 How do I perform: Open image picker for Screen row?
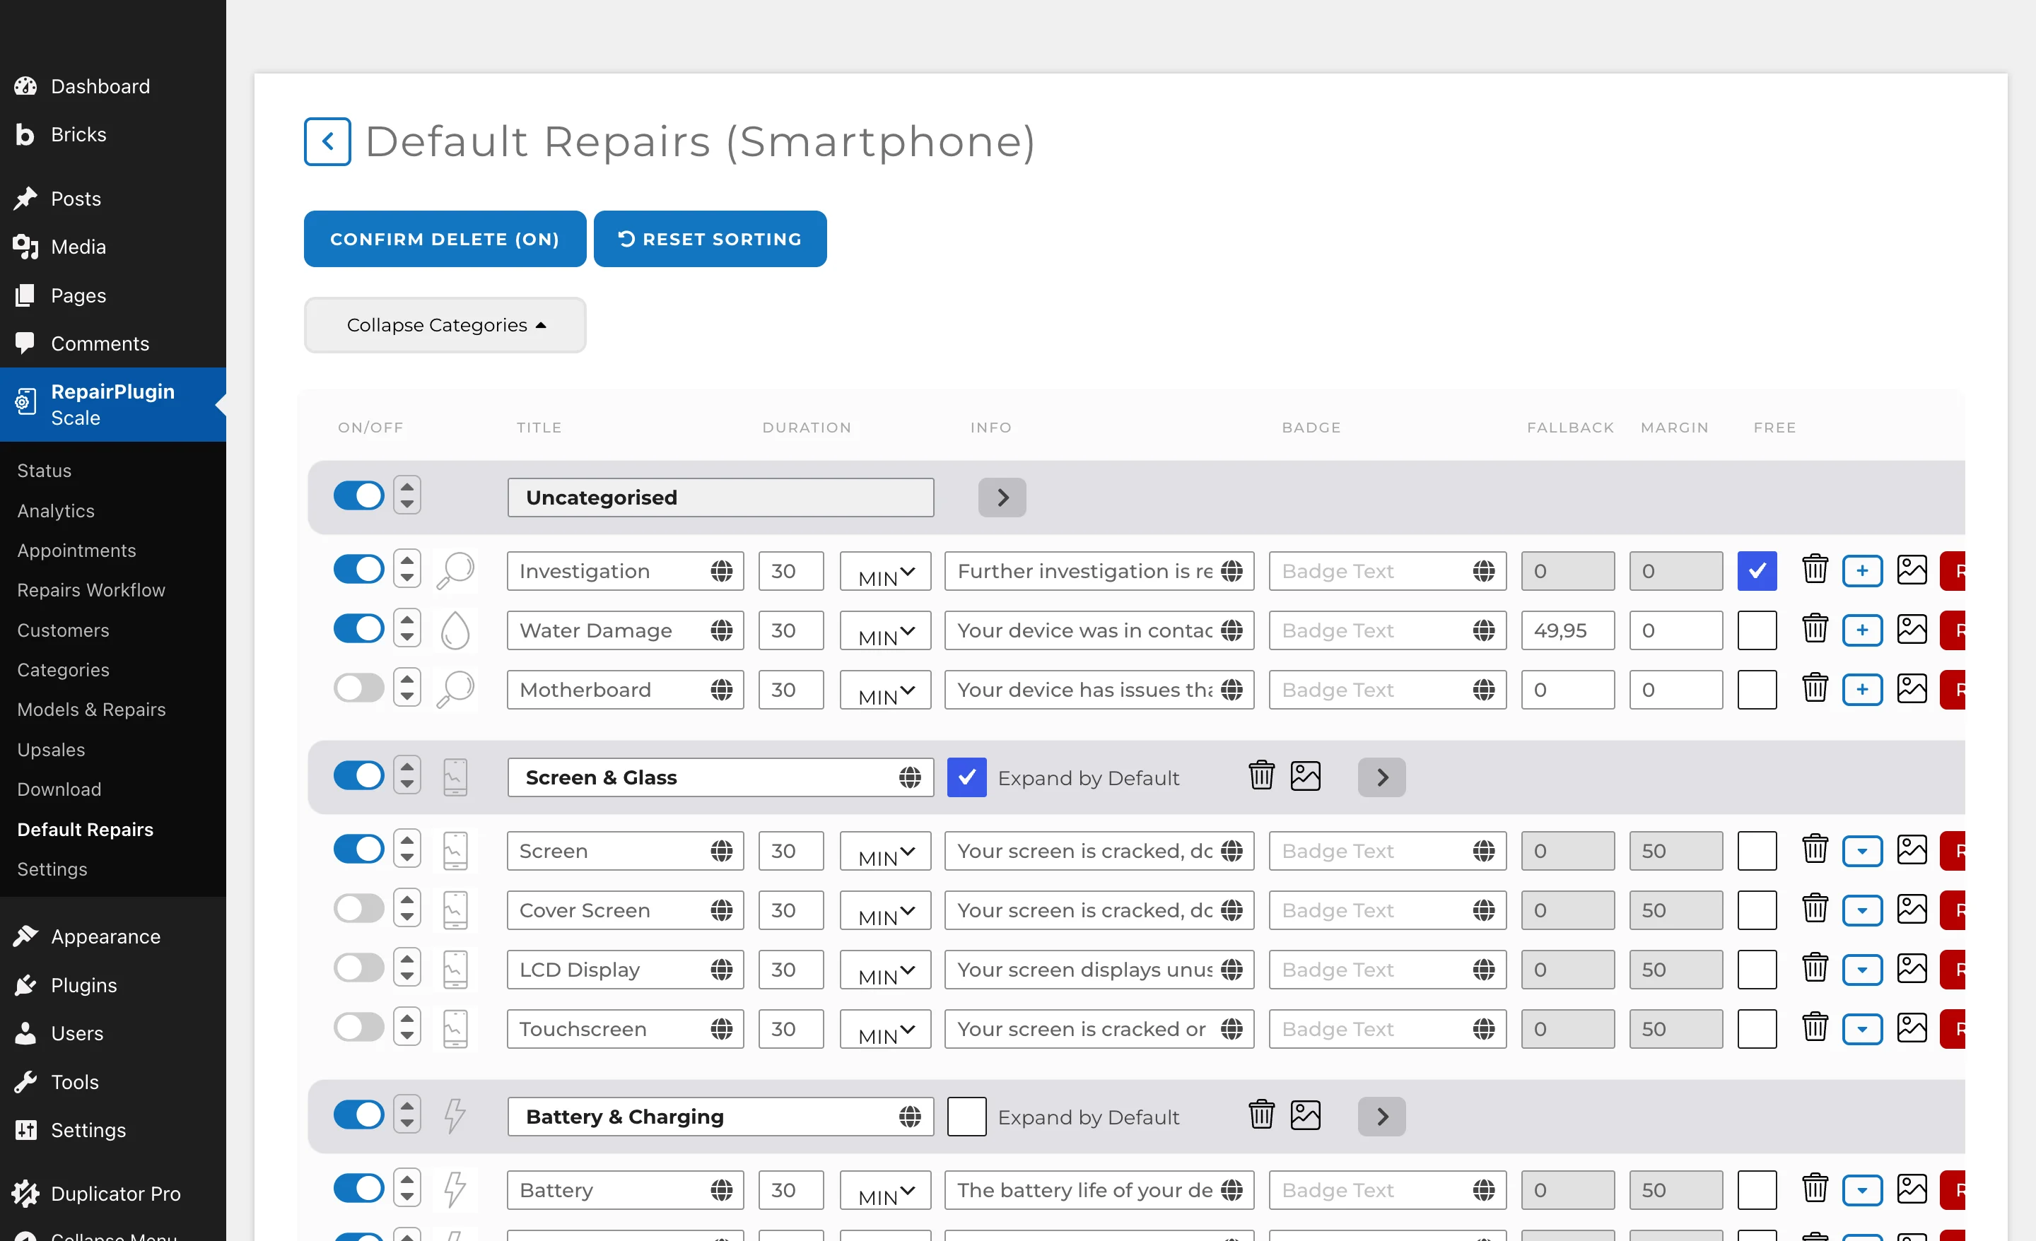[1912, 849]
